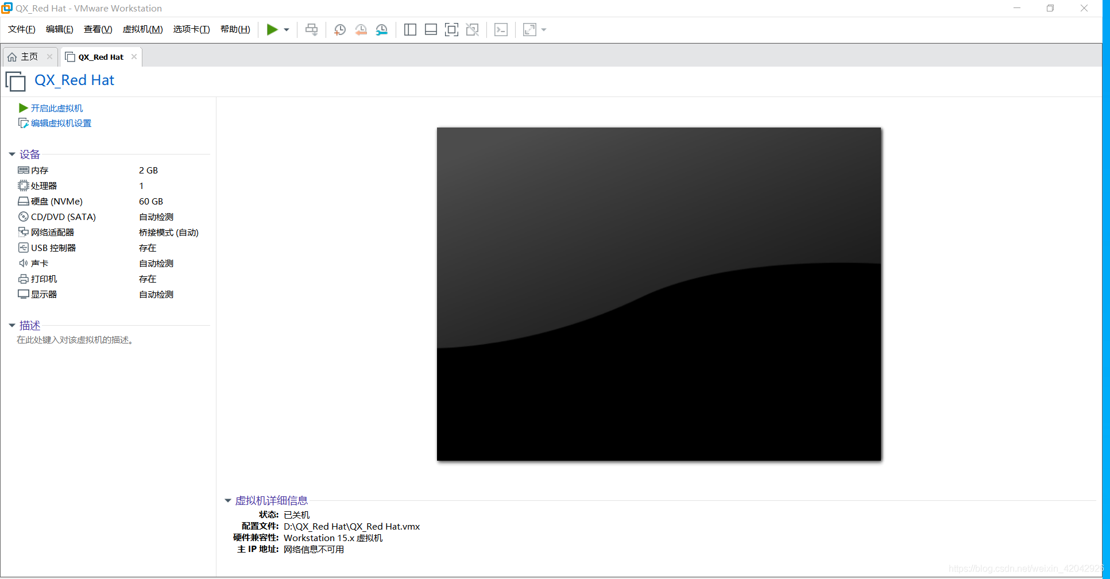Click the 2 GB memory value
The height and width of the screenshot is (579, 1110).
(148, 170)
